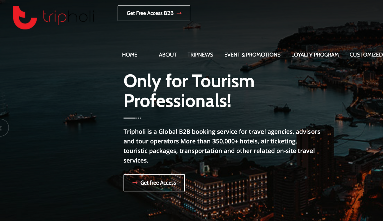The width and height of the screenshot is (383, 221).
Task: Click the white dash under the headline
Action: 129,118
